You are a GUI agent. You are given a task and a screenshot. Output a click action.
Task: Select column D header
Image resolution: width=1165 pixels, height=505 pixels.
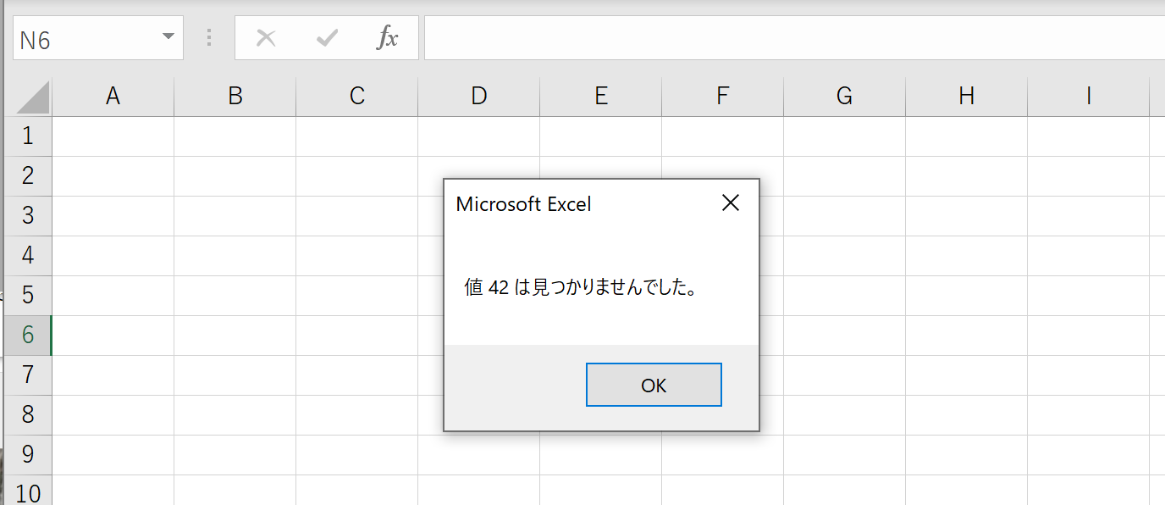pyautogui.click(x=479, y=97)
